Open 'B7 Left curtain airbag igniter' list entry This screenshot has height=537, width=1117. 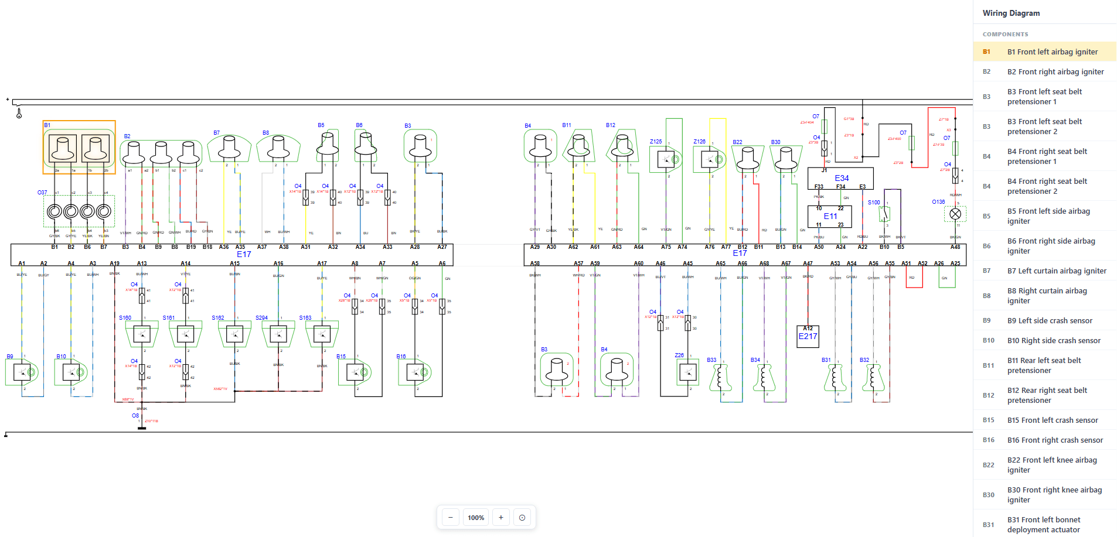click(x=1045, y=271)
